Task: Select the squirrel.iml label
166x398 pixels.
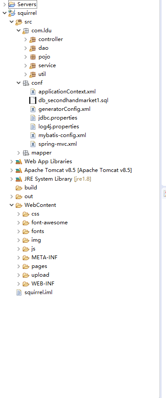Action: pyautogui.click(x=38, y=292)
